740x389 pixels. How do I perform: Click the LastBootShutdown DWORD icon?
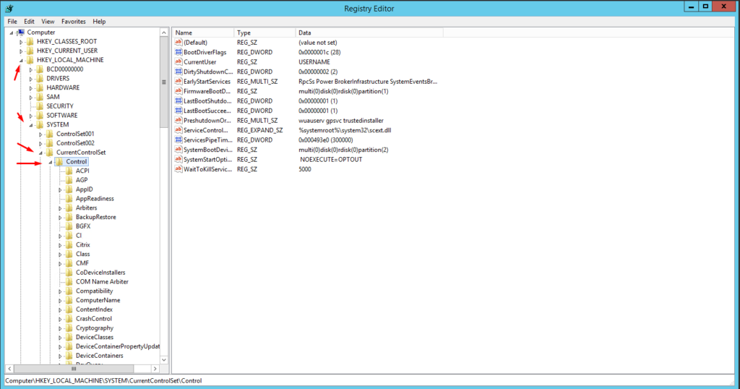(x=178, y=101)
